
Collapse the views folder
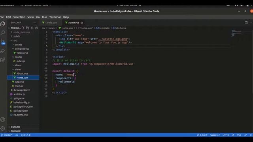[x=18, y=69]
